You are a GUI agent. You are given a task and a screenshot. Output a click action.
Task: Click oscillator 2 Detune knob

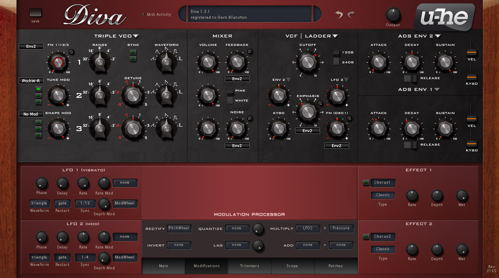coord(133,95)
